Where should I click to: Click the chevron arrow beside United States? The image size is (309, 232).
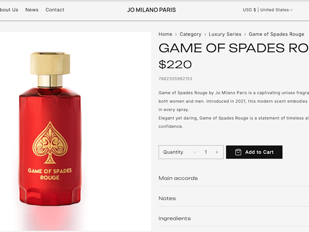click(291, 10)
